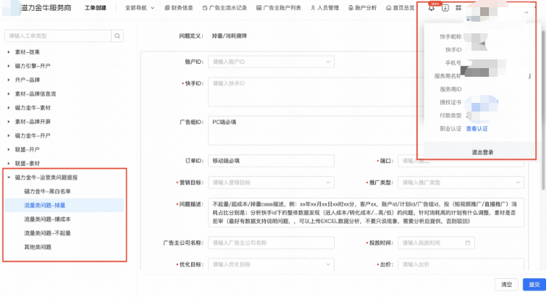The width and height of the screenshot is (549, 297).
Task: Click the 快手昵称 label in profile panel
Action: tap(450, 37)
